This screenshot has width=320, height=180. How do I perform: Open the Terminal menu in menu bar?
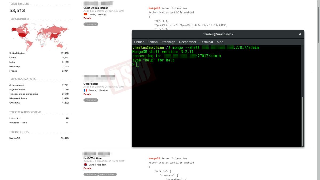click(206, 42)
